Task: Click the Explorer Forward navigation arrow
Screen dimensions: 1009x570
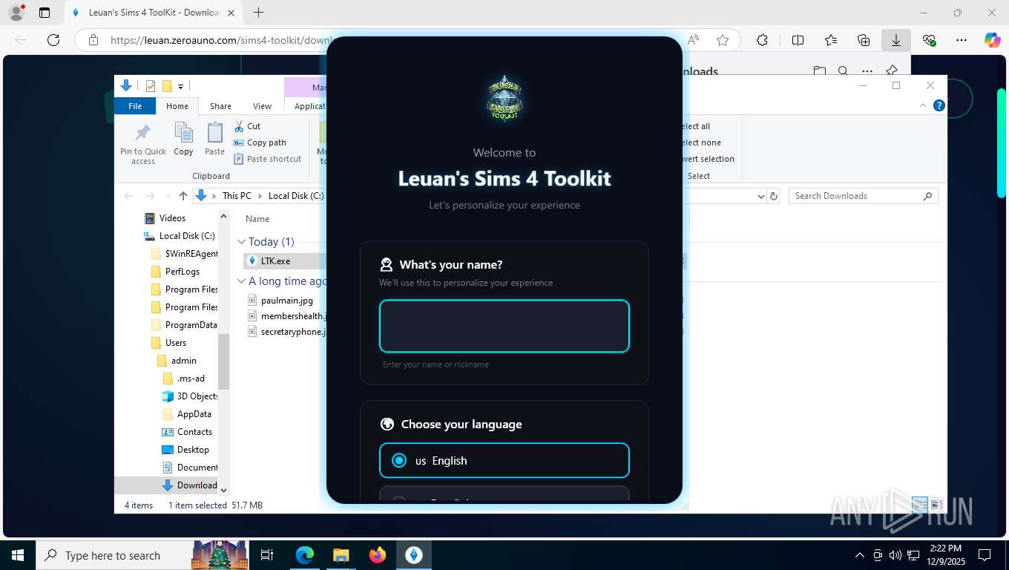Action: (x=150, y=196)
